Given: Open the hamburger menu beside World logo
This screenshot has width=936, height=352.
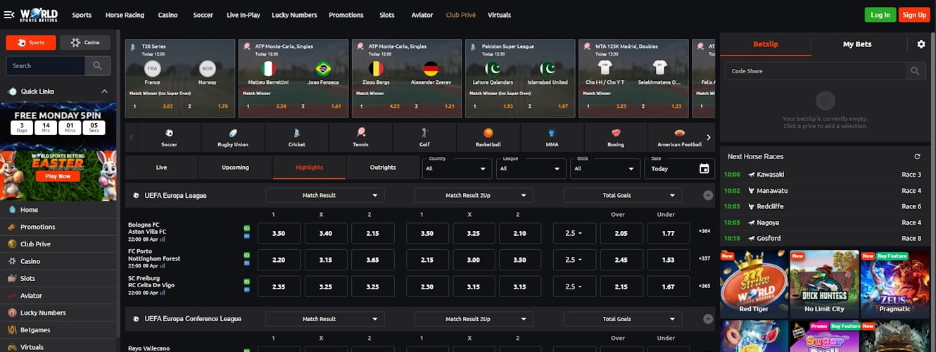Looking at the screenshot, I should 9,15.
